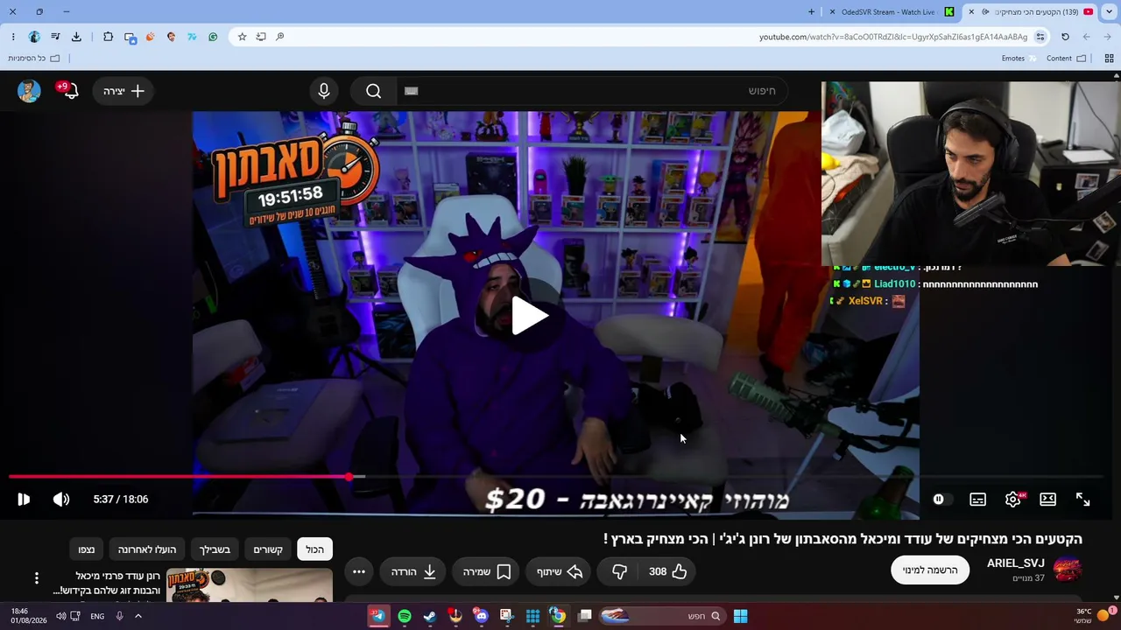The height and width of the screenshot is (630, 1121).
Task: Open the YouTube account avatar menu
Action: click(x=29, y=91)
